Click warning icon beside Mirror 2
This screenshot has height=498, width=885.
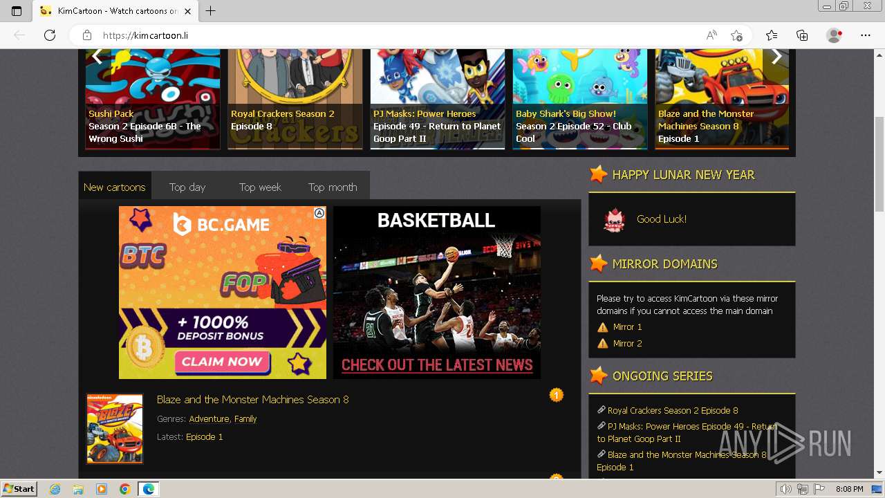[x=603, y=344]
